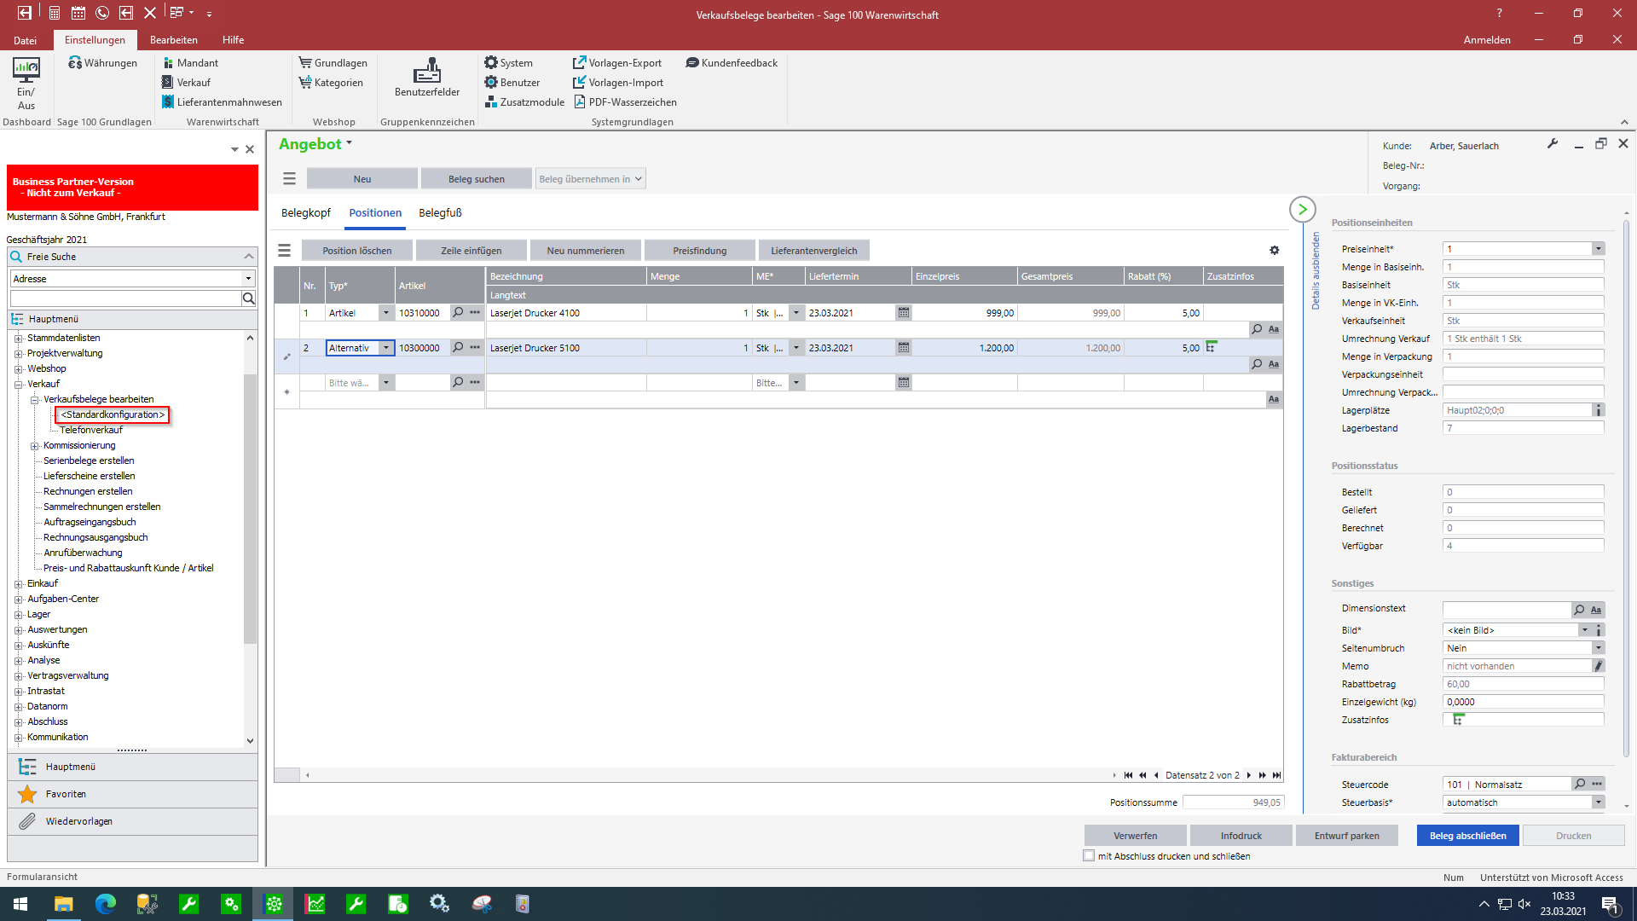Click search magnifier in Freie Suche field
The width and height of the screenshot is (1637, 921).
249,298
